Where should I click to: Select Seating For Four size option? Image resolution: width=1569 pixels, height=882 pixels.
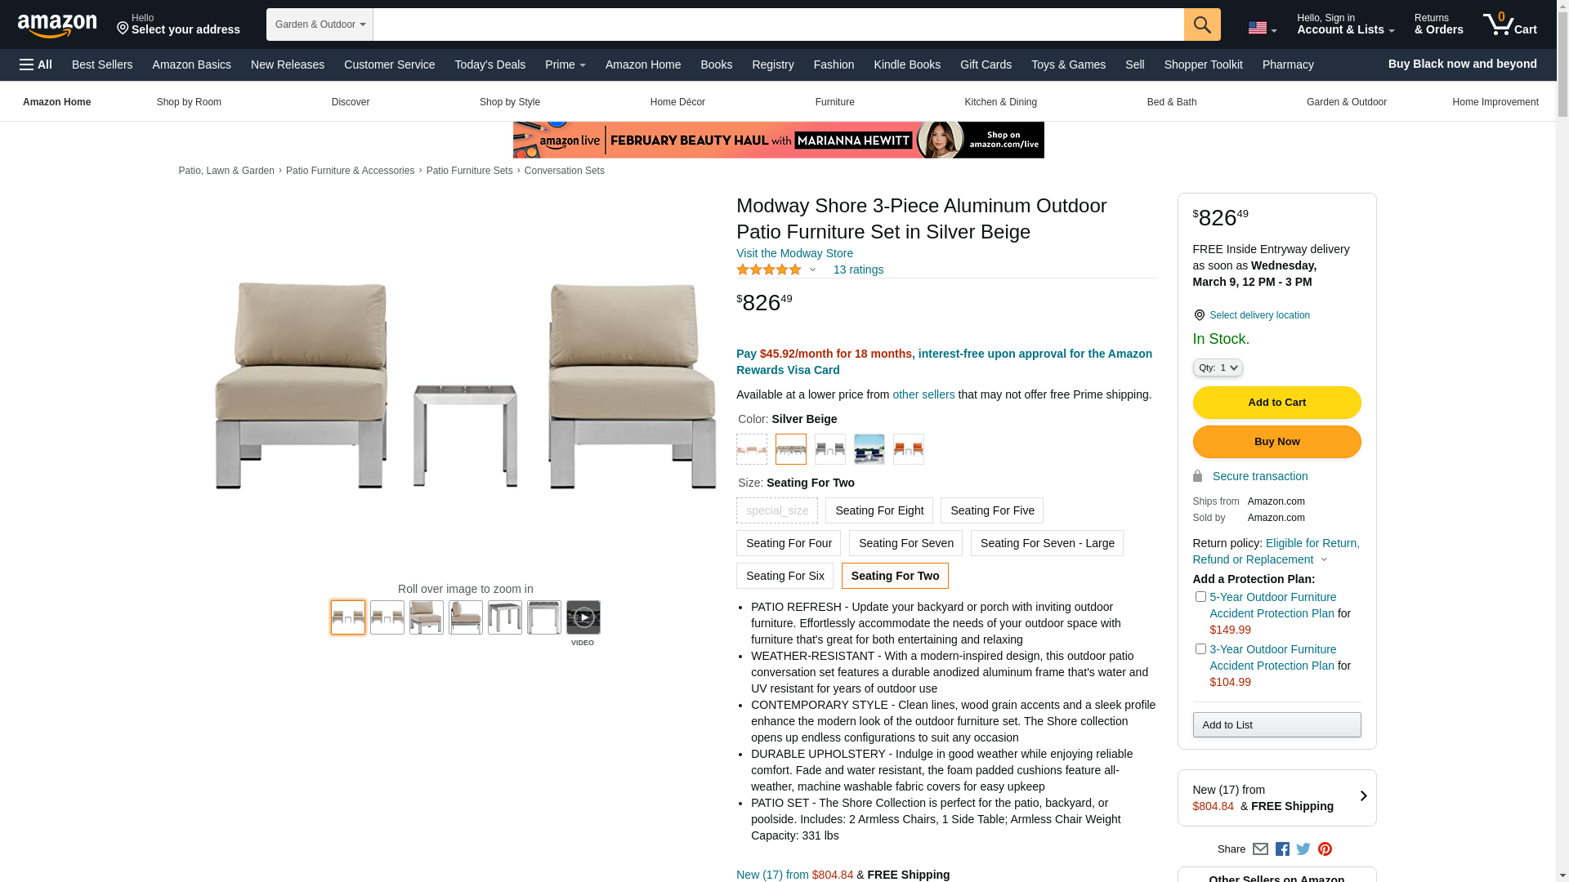tap(789, 543)
